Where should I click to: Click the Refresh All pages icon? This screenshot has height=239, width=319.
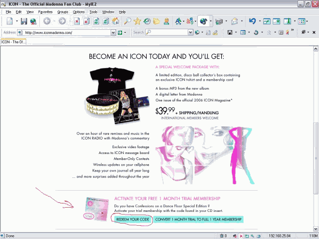point(106,21)
